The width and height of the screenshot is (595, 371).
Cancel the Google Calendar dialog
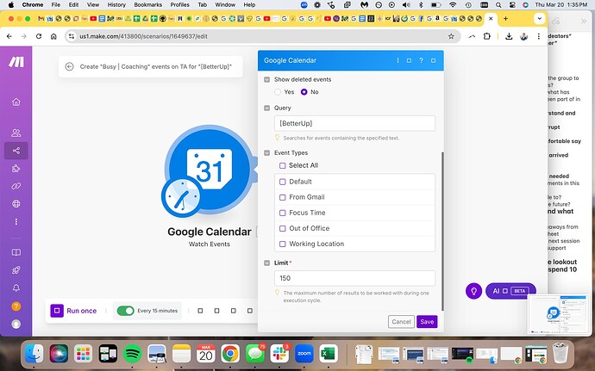[401, 322]
